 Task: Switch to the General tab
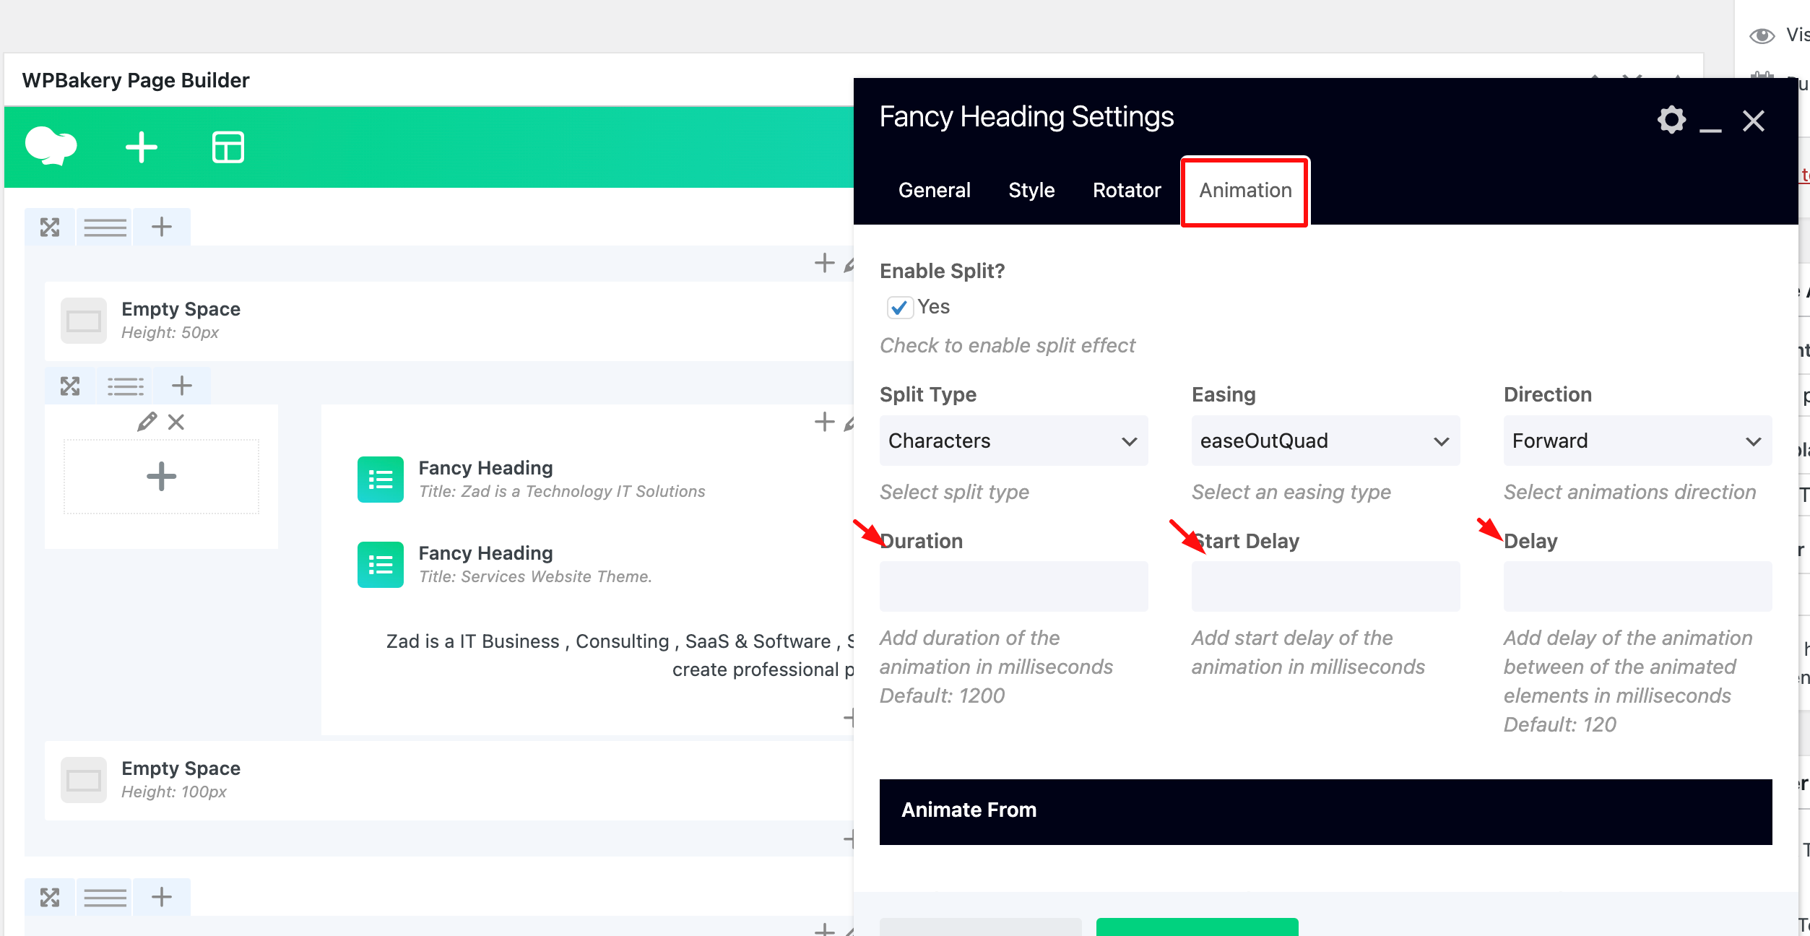(934, 191)
